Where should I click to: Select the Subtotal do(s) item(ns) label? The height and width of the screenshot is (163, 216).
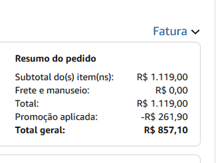[x=64, y=77]
